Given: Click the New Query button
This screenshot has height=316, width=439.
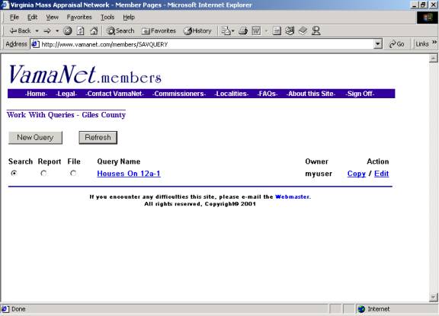Looking at the screenshot, I should [x=35, y=138].
